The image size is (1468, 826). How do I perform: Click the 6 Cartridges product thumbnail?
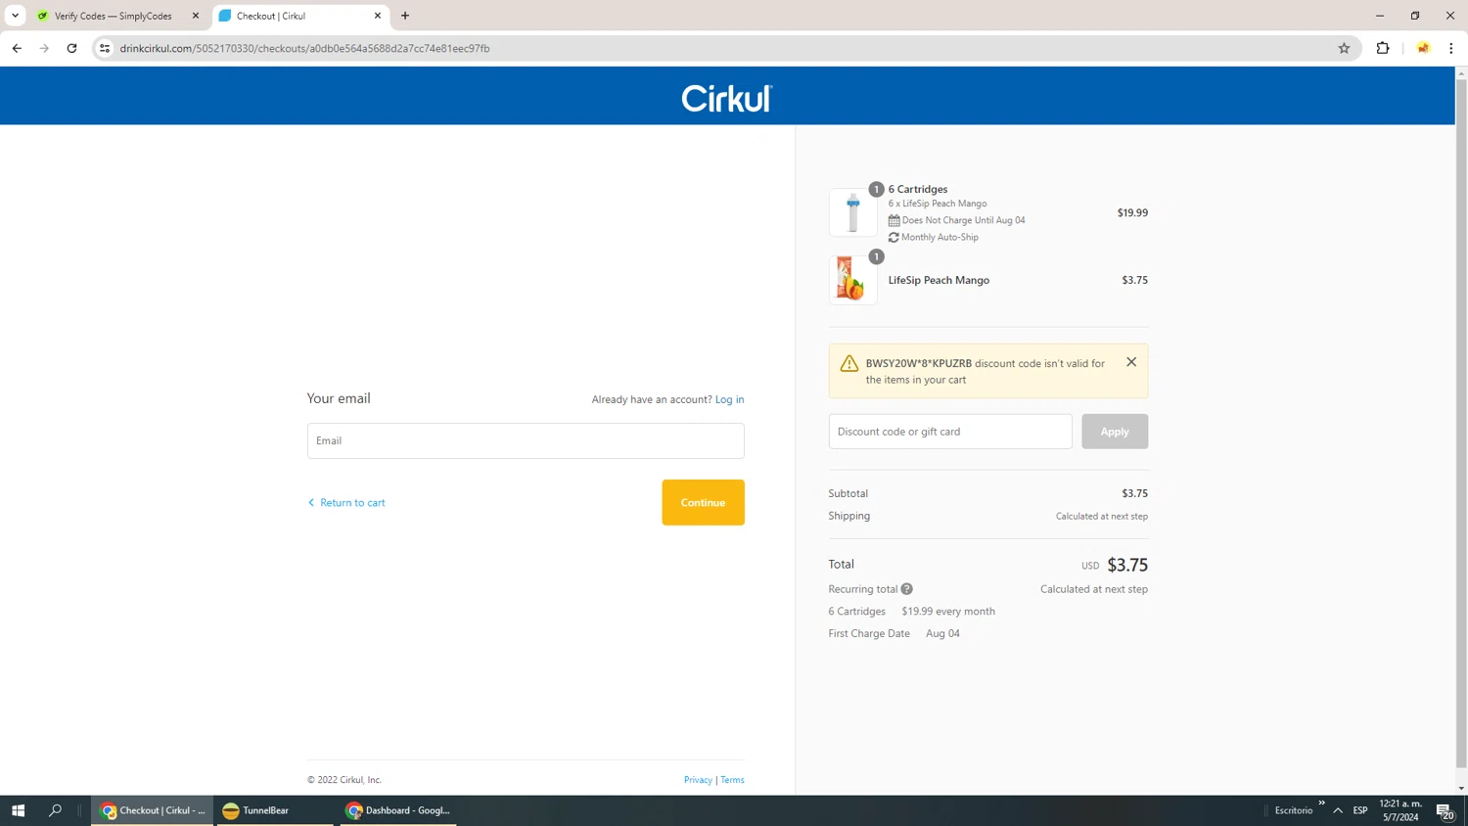coord(852,212)
